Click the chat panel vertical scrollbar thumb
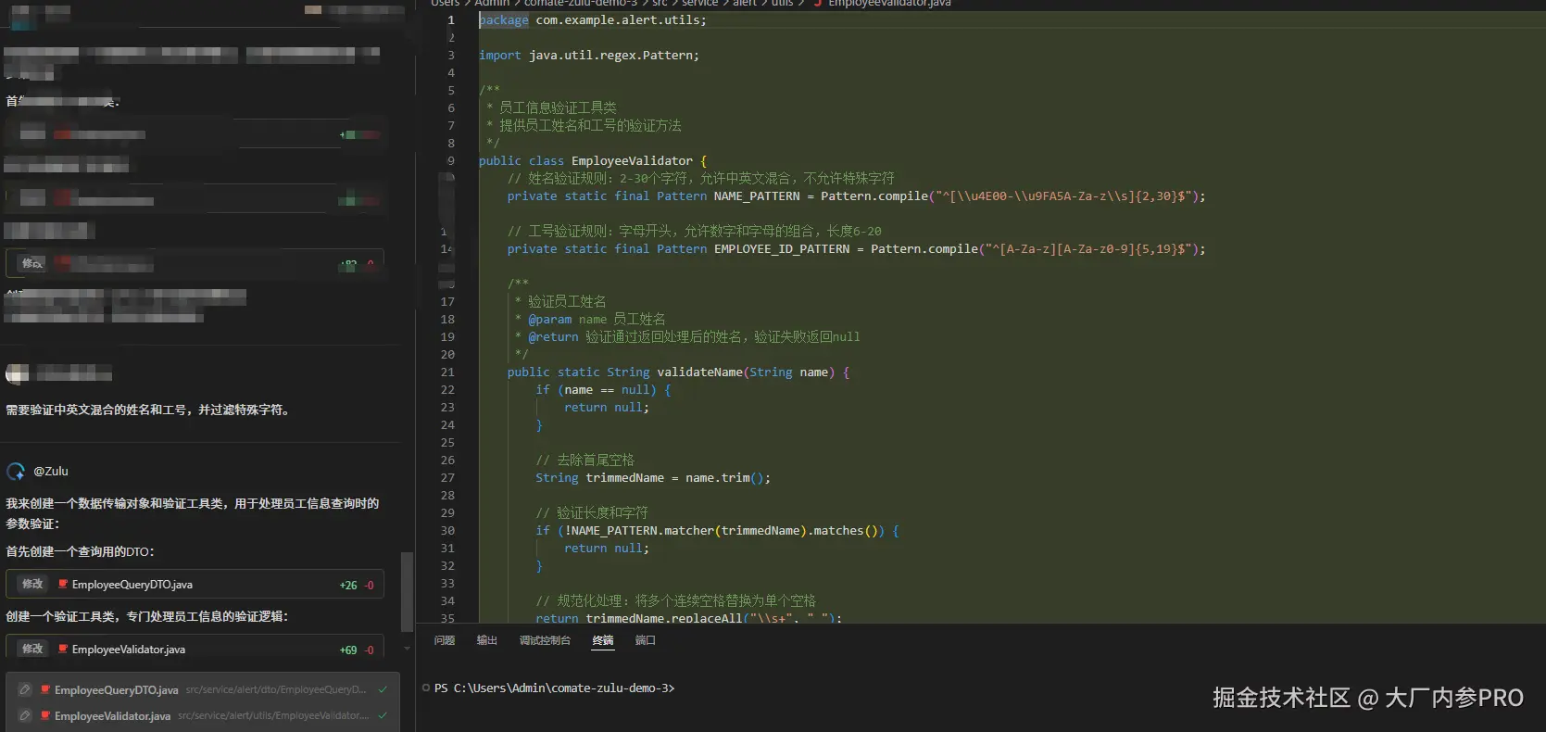The width and height of the screenshot is (1546, 732). (x=406, y=592)
